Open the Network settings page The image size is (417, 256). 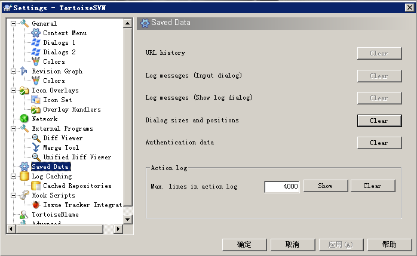(45, 119)
